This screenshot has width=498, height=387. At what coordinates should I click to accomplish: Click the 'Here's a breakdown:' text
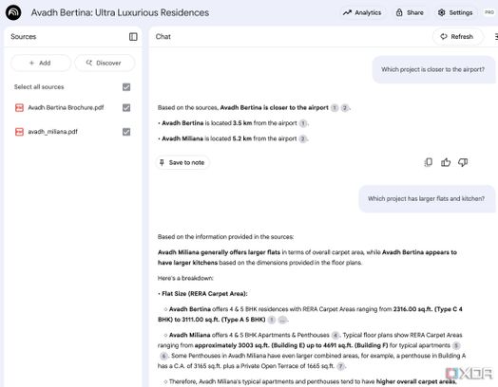pyautogui.click(x=185, y=278)
